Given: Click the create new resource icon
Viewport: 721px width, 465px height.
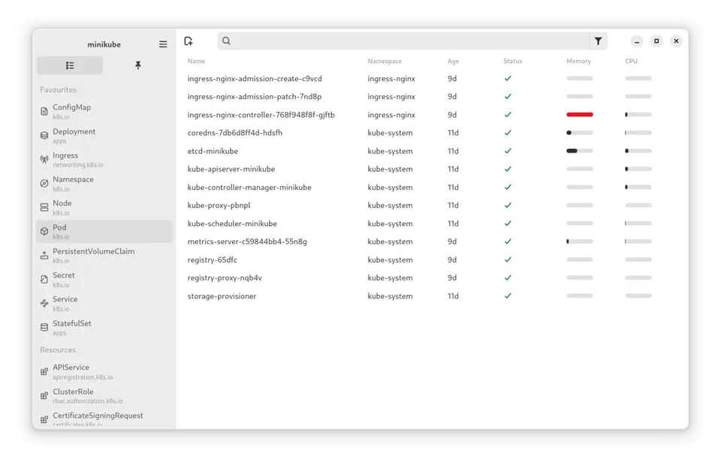Looking at the screenshot, I should 189,41.
